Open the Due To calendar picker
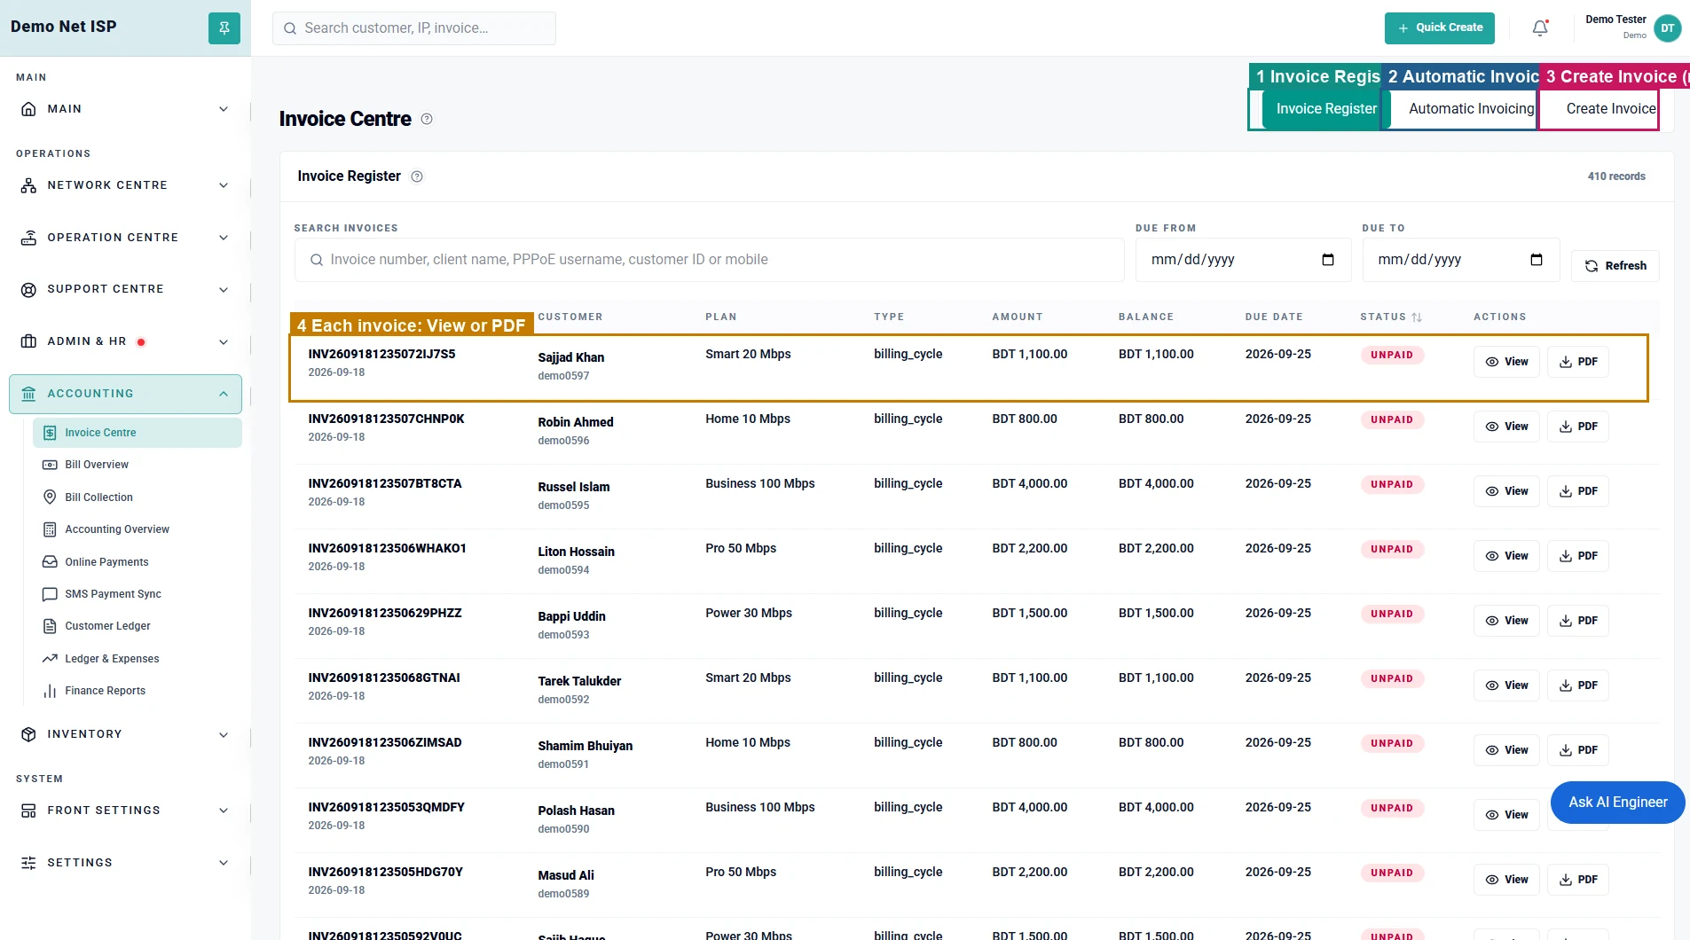This screenshot has width=1690, height=940. pyautogui.click(x=1537, y=260)
